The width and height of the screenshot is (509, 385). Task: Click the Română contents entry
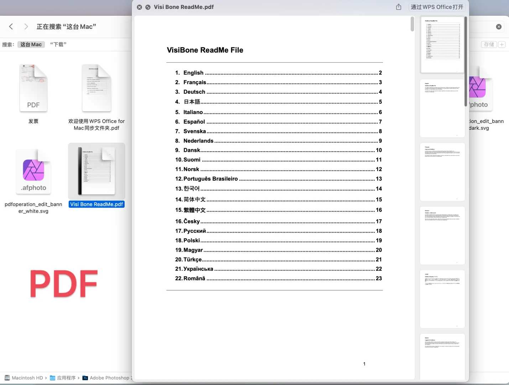[278, 278]
